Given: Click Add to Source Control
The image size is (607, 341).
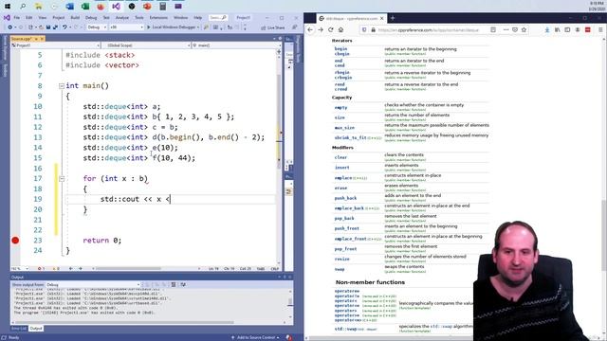Looking at the screenshot, I should pos(255,337).
